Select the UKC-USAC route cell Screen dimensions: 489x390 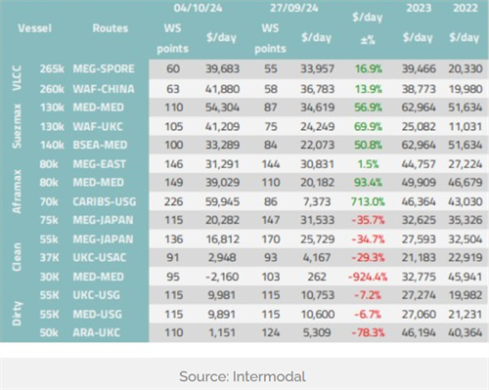coord(99,258)
